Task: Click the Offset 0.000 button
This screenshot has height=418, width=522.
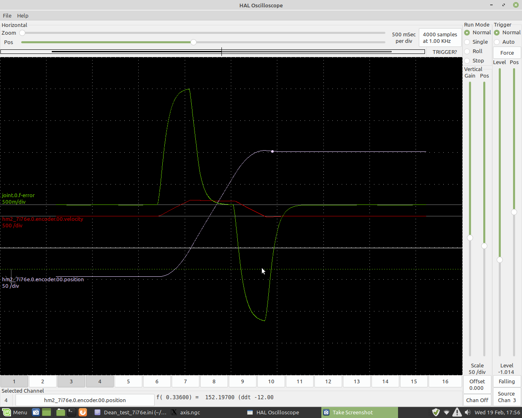Action: click(477, 385)
